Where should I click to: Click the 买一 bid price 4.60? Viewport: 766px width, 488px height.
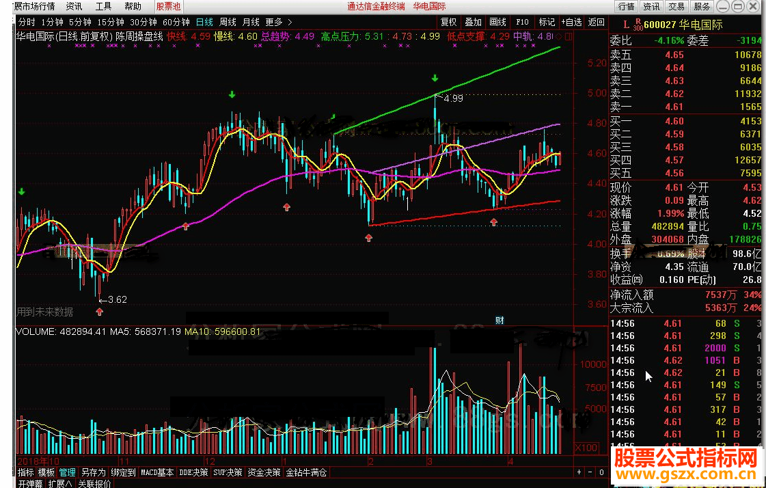[x=674, y=121]
